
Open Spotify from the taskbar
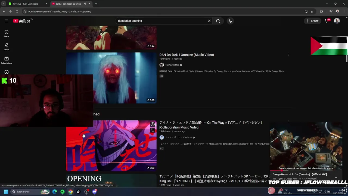point(63,192)
